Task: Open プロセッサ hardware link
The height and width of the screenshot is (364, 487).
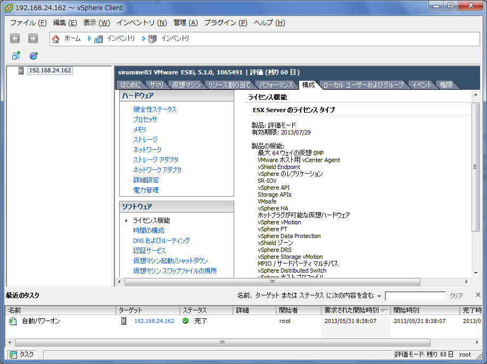Action: click(x=145, y=120)
